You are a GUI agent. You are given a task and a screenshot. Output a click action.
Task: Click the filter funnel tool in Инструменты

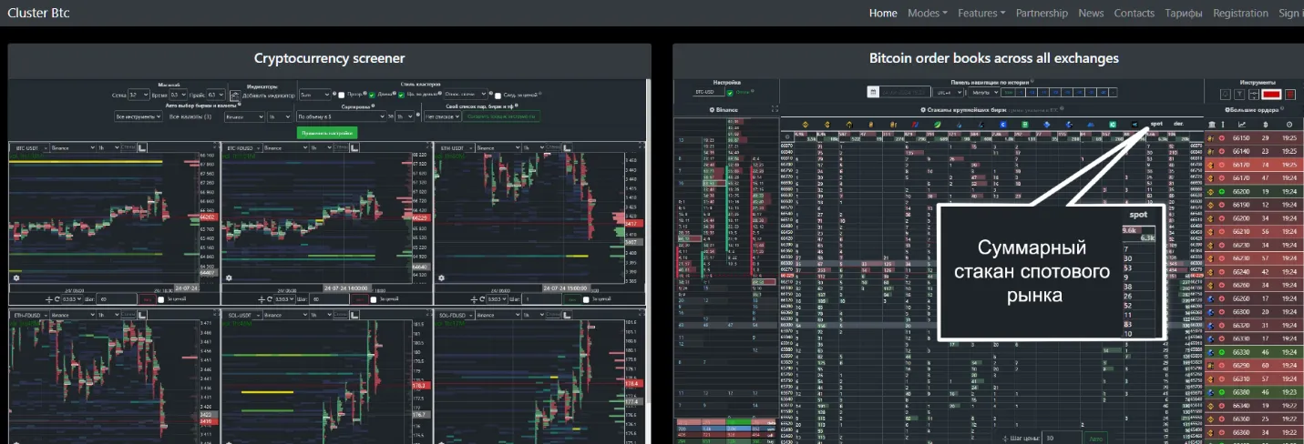(x=1239, y=94)
